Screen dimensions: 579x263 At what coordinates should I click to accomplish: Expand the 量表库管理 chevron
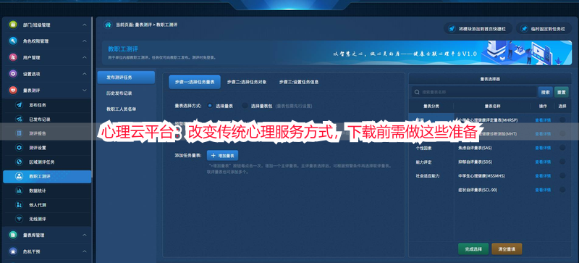coord(85,235)
